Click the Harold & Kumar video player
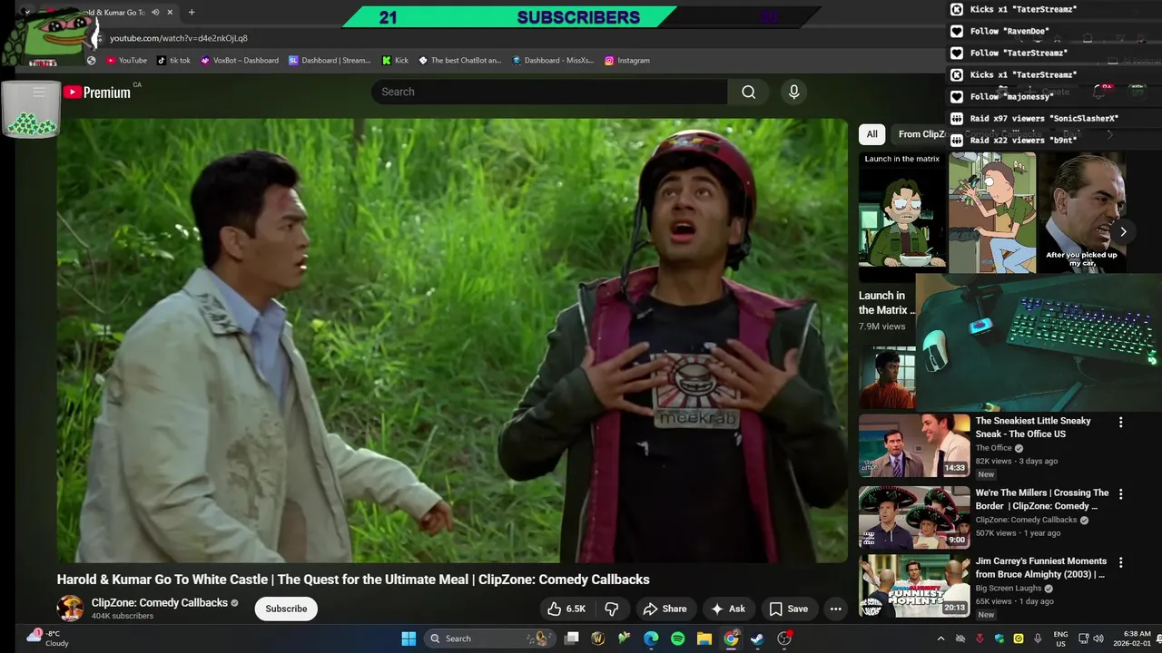The height and width of the screenshot is (653, 1162). point(452,340)
